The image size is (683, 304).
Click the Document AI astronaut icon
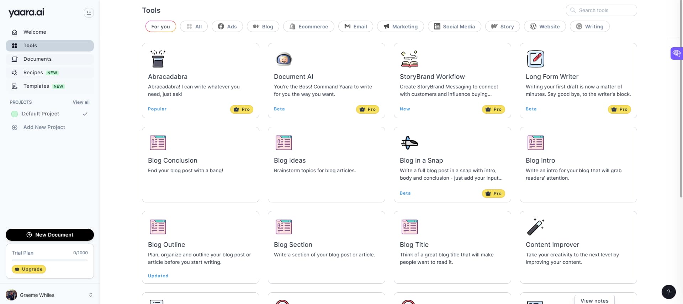284,59
